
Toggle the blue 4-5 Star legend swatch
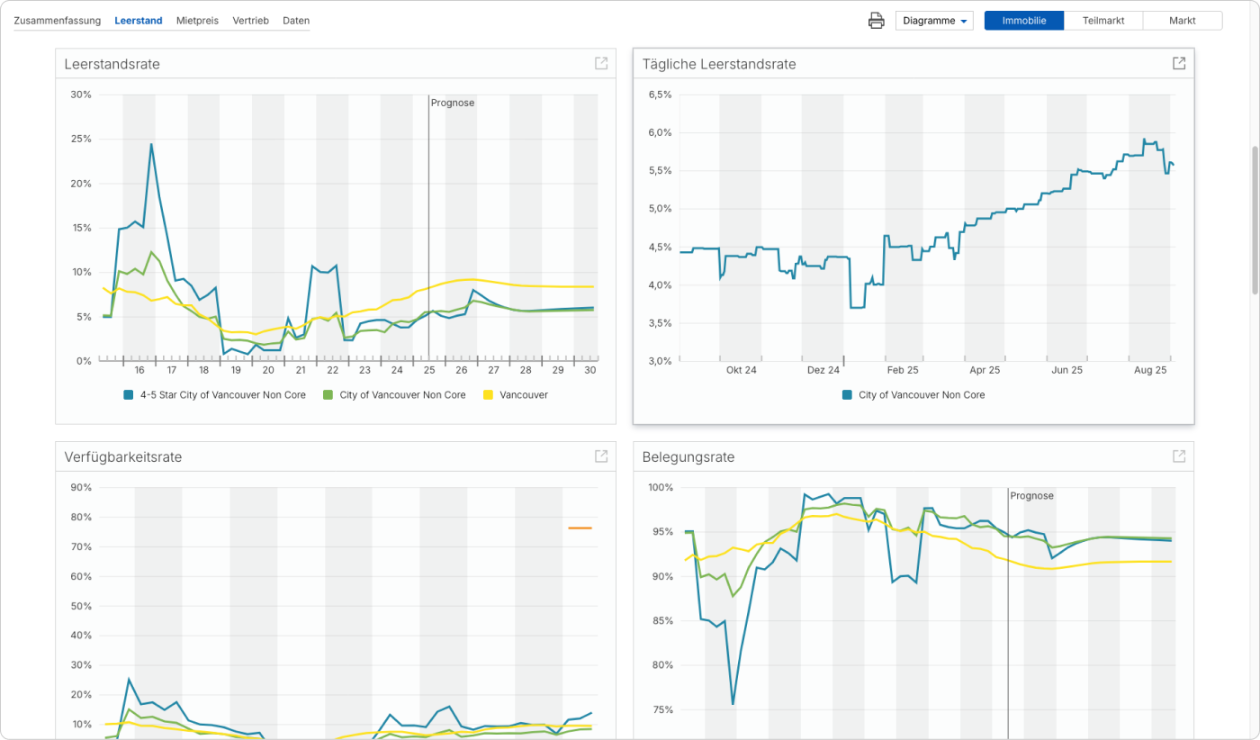point(129,395)
